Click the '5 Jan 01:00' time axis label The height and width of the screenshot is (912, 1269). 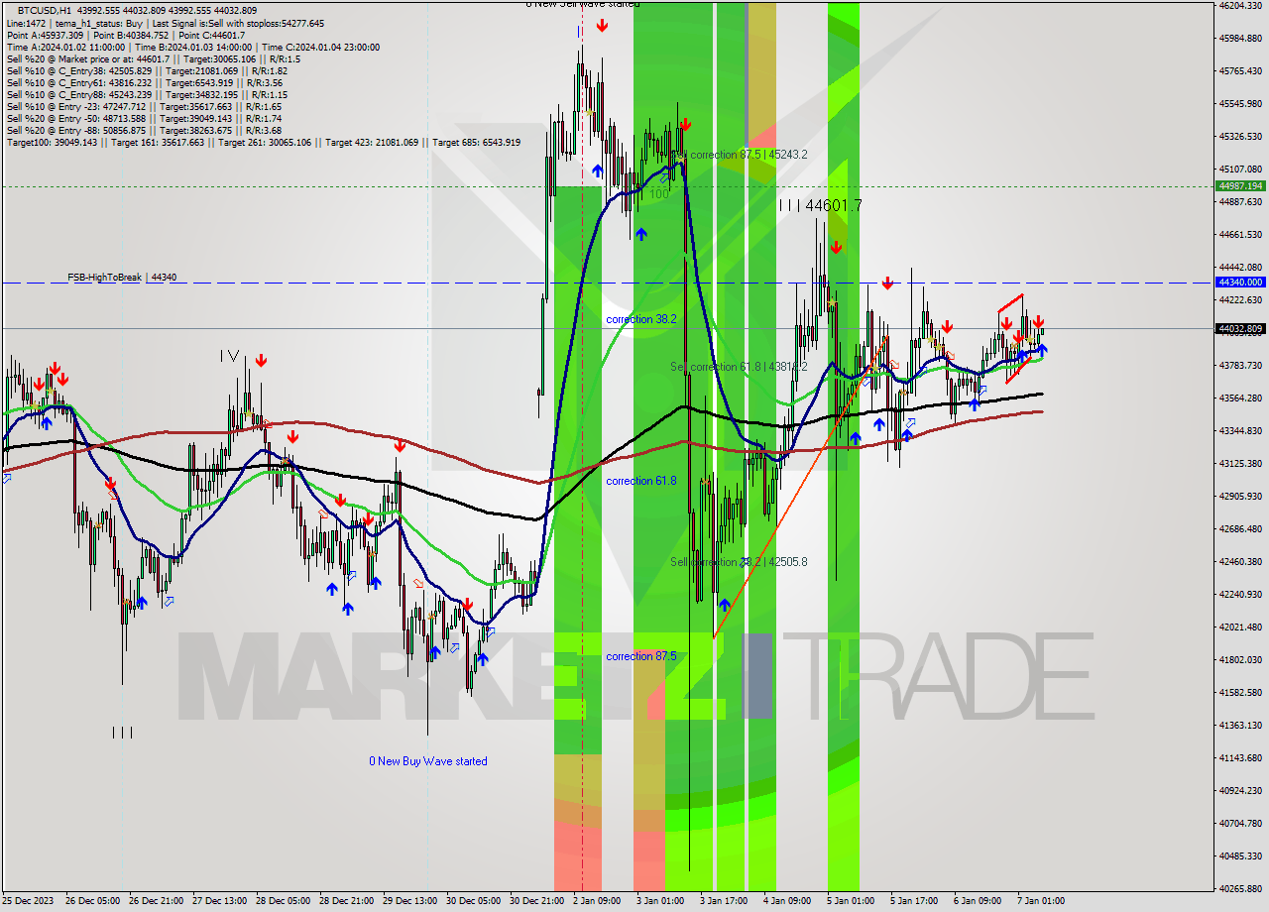pyautogui.click(x=851, y=901)
